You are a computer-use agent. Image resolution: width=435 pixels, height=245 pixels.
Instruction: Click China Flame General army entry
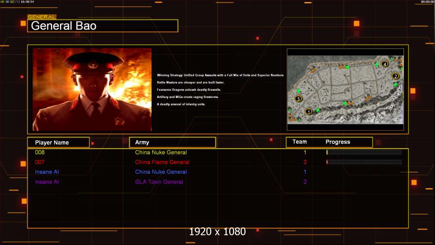[162, 162]
